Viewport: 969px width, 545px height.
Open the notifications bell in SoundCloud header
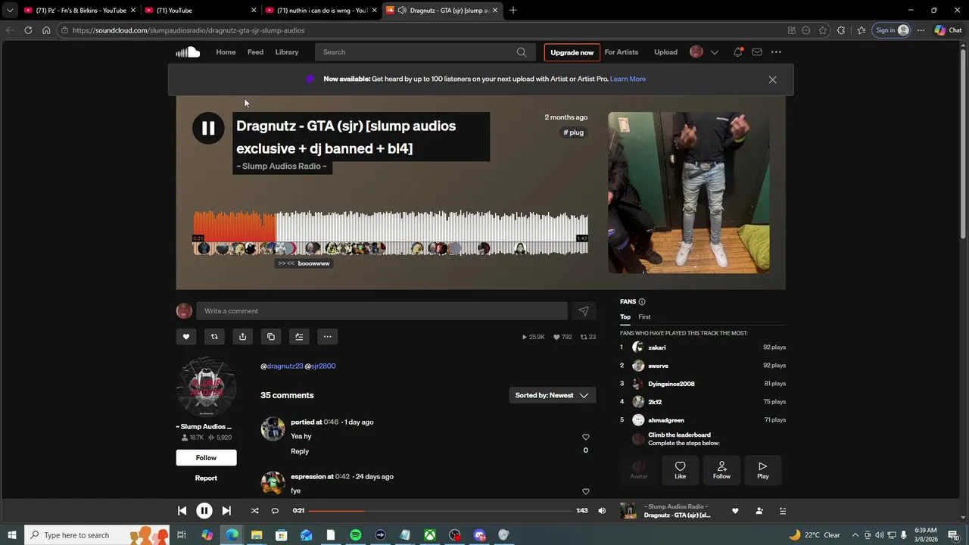737,52
